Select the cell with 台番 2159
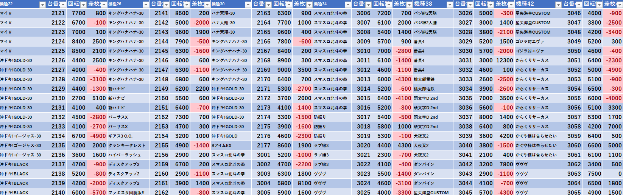The image size is (623, 195). (x=160, y=164)
